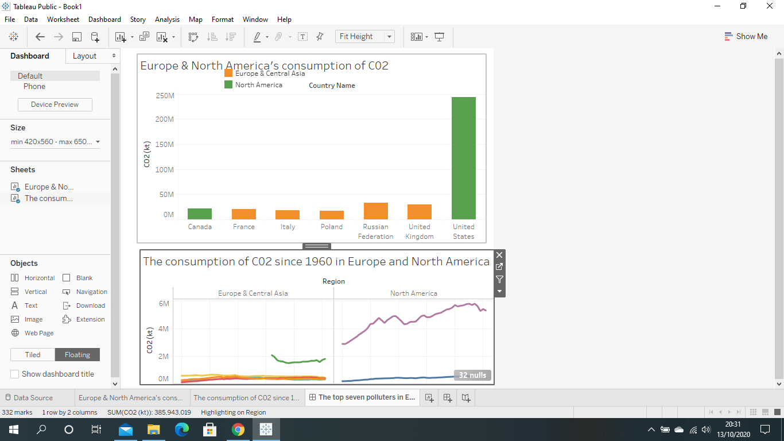Click the 32 nulls indicator

(472, 375)
